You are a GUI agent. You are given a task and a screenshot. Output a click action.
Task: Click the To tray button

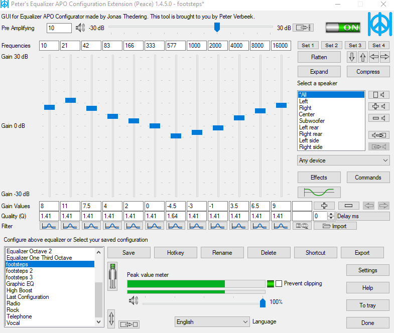(367, 305)
